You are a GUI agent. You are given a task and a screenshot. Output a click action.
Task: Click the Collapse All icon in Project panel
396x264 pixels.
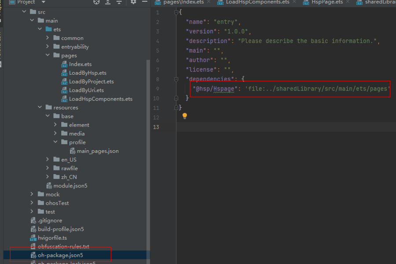coord(119,2)
